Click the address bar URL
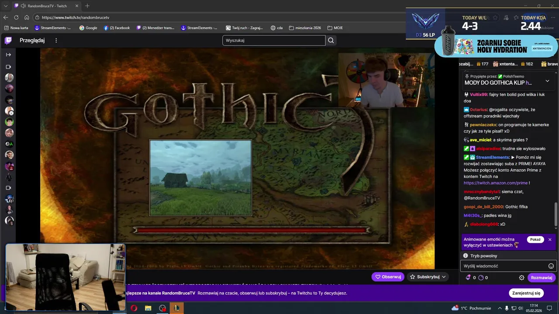Image resolution: width=559 pixels, height=314 pixels. pos(76,17)
